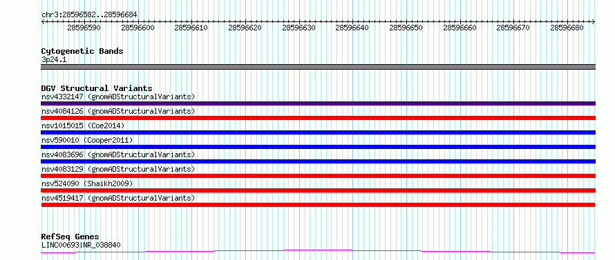Screen dimensions: 615x260
Task: Click the LINC00693|NR_038840 gene label
Action: (81, 245)
